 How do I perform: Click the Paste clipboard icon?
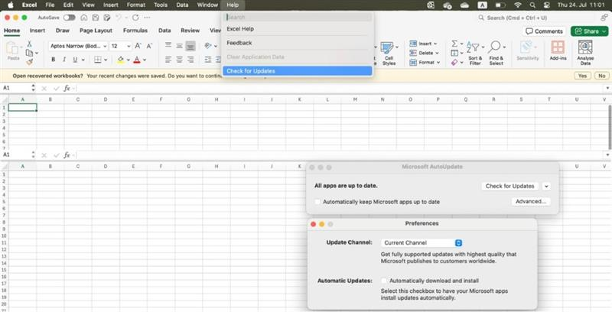pos(13,50)
